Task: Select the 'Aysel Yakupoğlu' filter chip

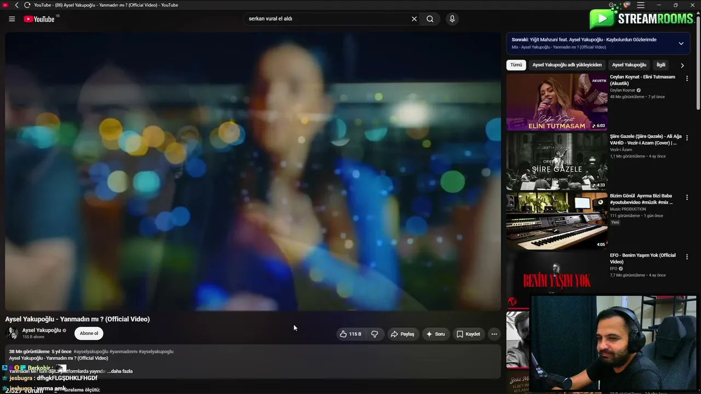Action: [629, 65]
